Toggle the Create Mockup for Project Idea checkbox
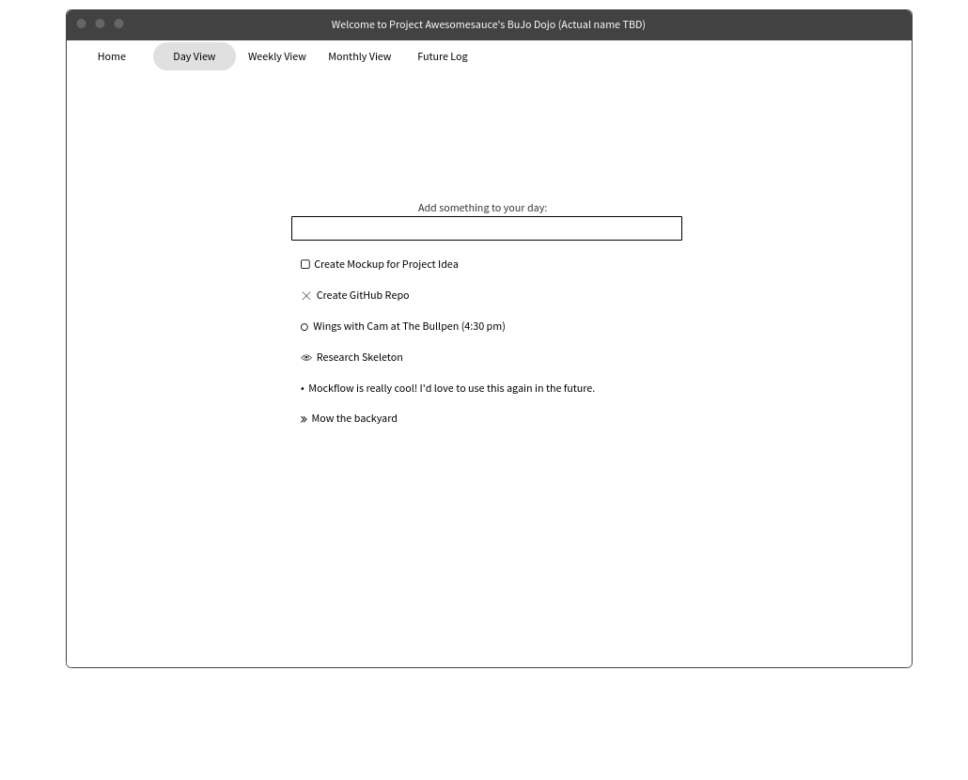This screenshot has height=780, width=968. [x=305, y=264]
